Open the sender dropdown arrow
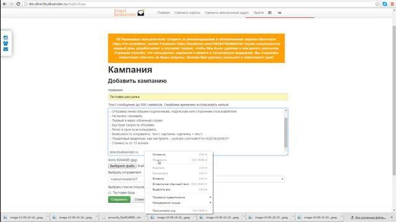Screen dimensions: 396x222 282,179
